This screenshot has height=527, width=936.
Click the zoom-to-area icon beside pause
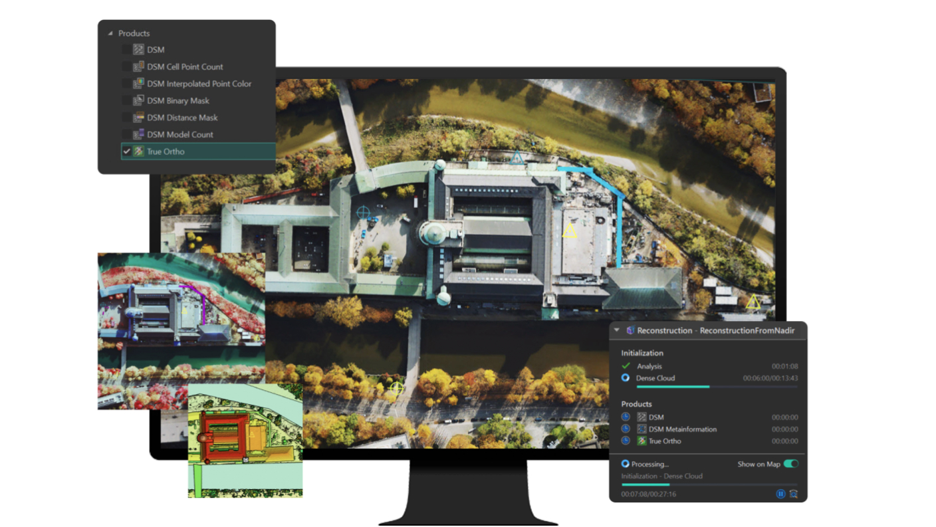tap(793, 494)
